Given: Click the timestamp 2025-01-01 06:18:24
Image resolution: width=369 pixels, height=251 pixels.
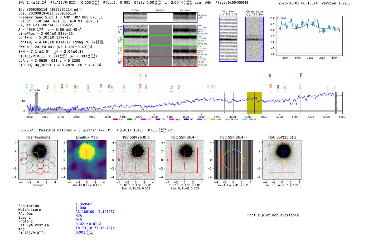Looking at the screenshot, I should [x=298, y=3].
